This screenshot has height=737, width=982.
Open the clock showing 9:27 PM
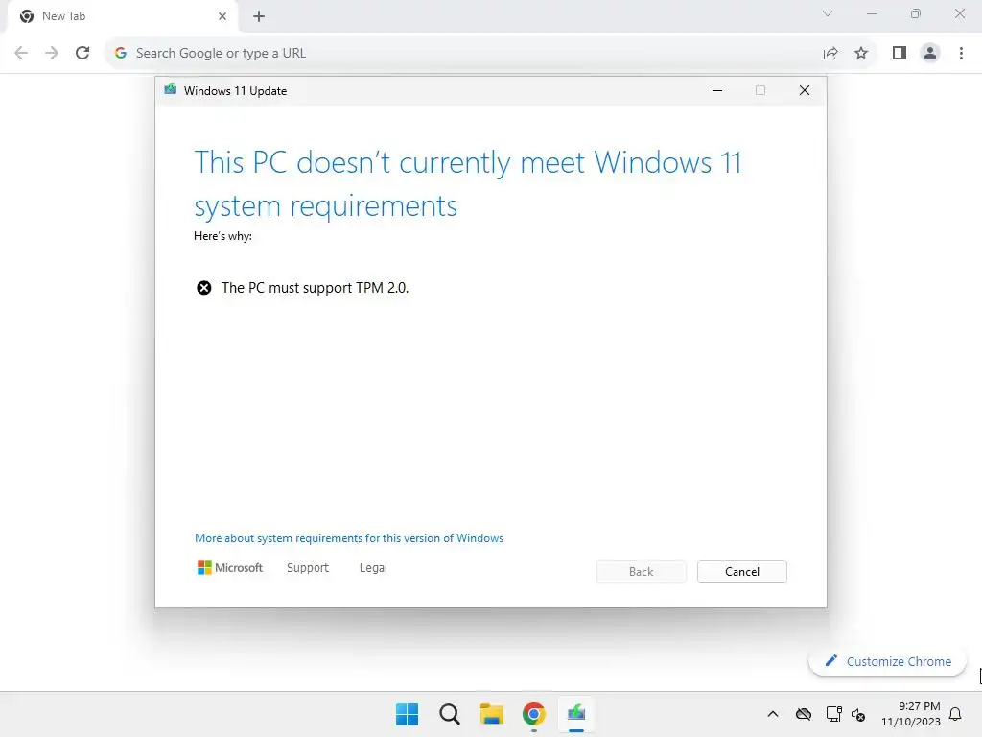(x=911, y=714)
